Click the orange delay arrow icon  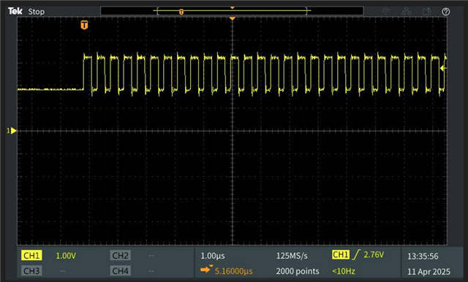[x=206, y=270]
